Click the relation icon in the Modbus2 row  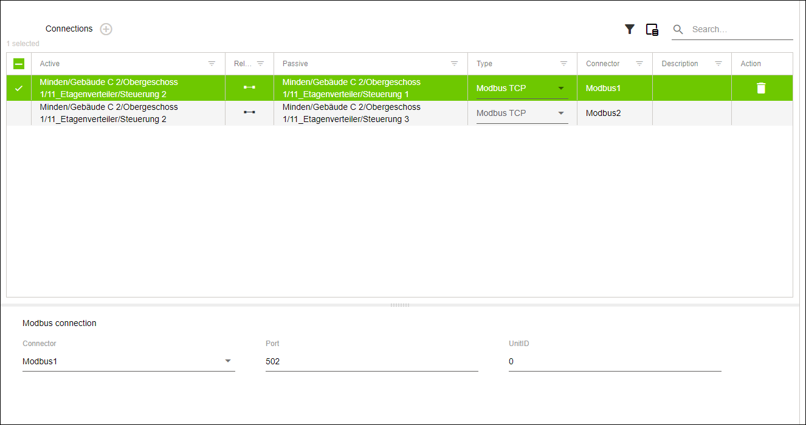(249, 112)
